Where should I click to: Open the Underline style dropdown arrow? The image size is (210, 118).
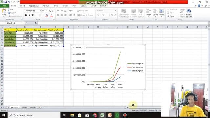coord(35,15)
